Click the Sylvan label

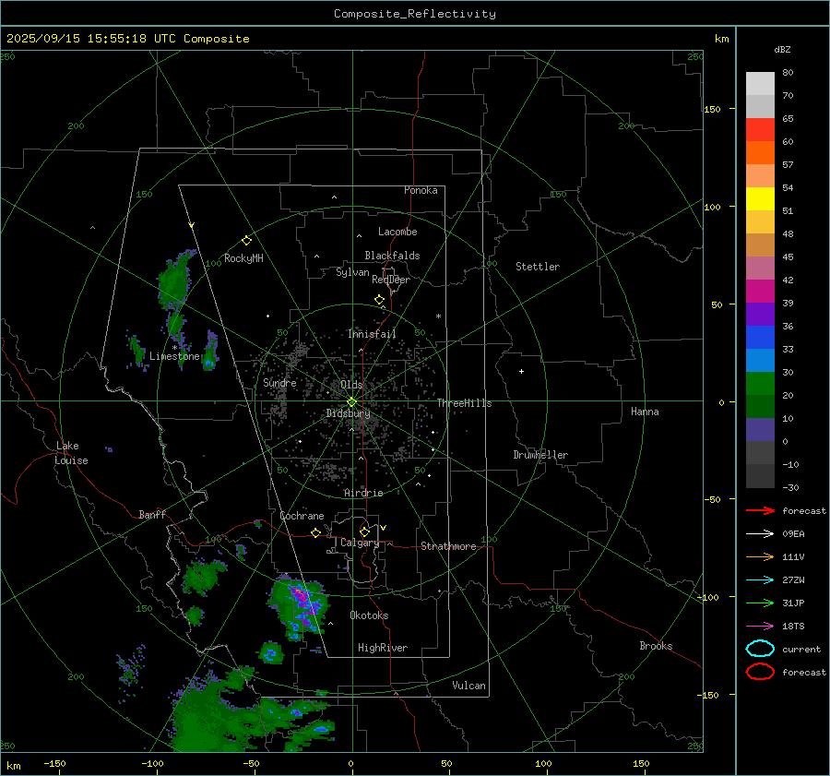click(x=352, y=272)
